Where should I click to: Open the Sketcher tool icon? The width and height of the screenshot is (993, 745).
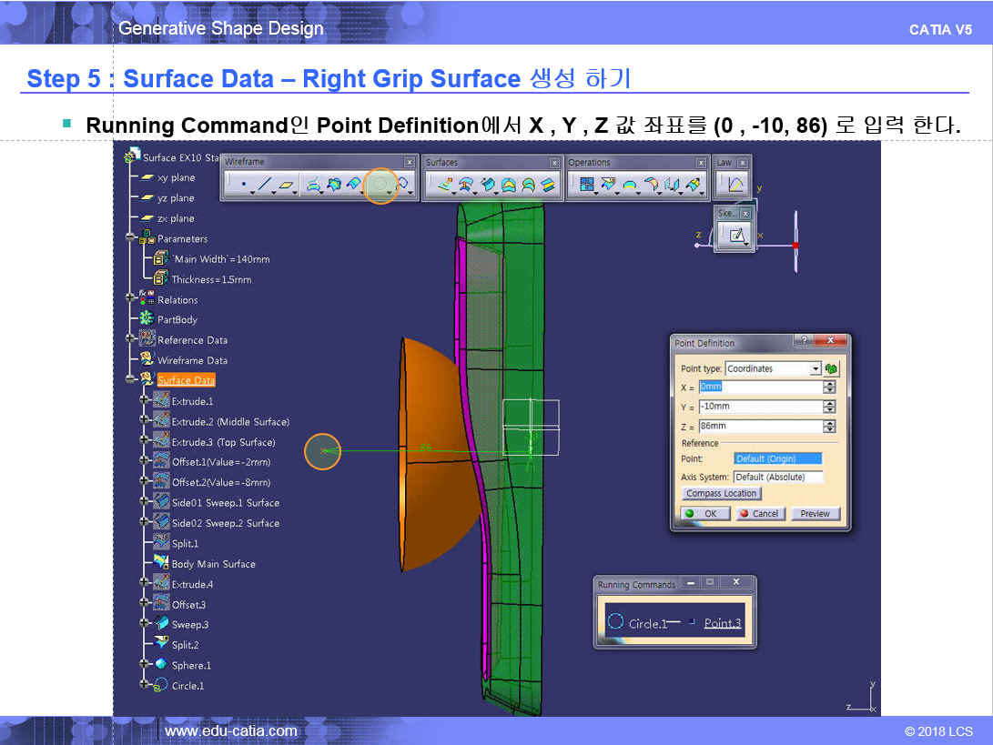(x=733, y=235)
